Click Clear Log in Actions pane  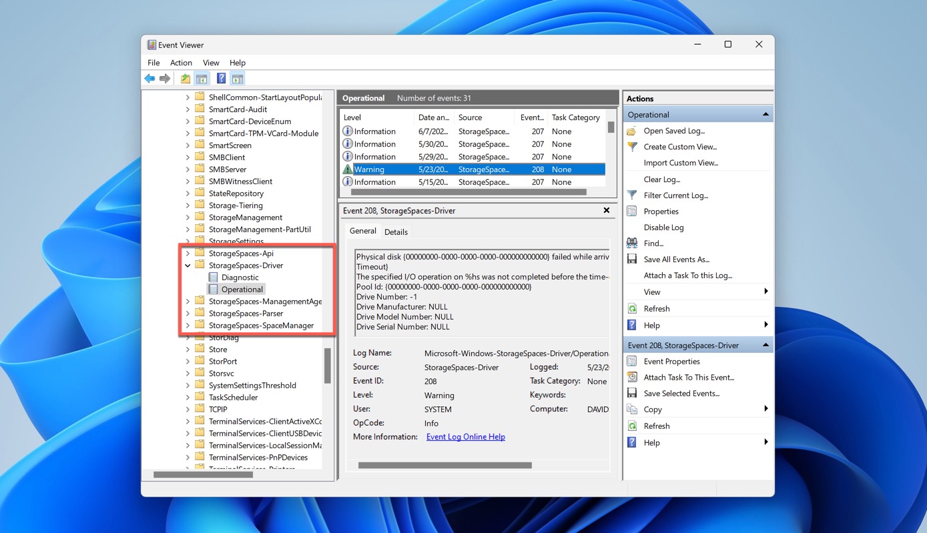(x=661, y=179)
